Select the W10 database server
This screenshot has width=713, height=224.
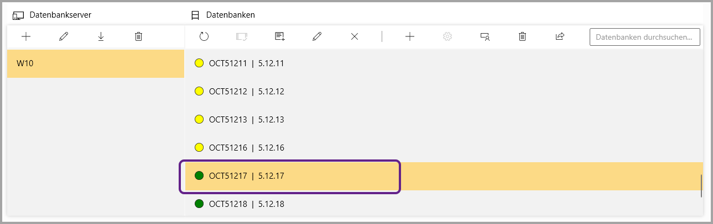[x=95, y=63]
